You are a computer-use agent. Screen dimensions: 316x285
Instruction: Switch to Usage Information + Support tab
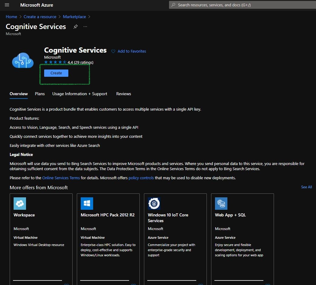[x=80, y=94]
